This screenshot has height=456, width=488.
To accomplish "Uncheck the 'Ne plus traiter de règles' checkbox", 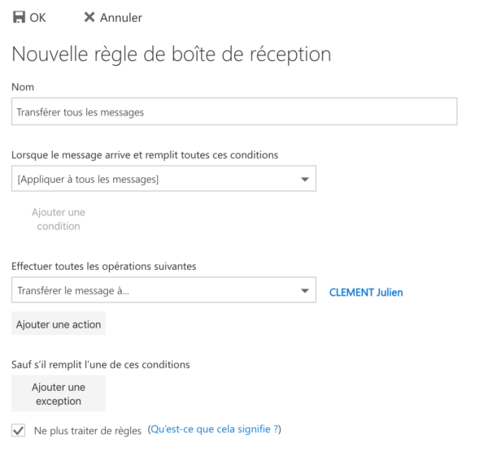I will click(x=19, y=431).
